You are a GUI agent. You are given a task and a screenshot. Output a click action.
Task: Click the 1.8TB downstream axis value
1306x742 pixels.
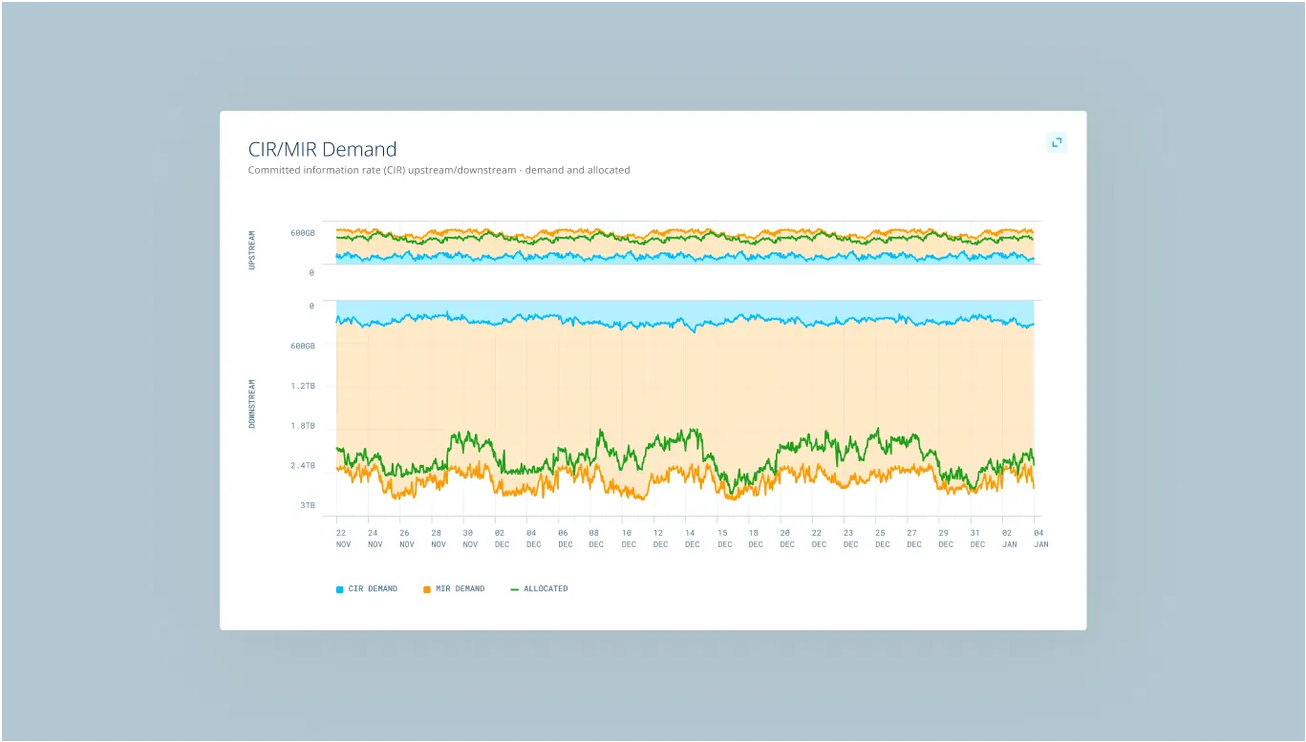click(x=302, y=426)
